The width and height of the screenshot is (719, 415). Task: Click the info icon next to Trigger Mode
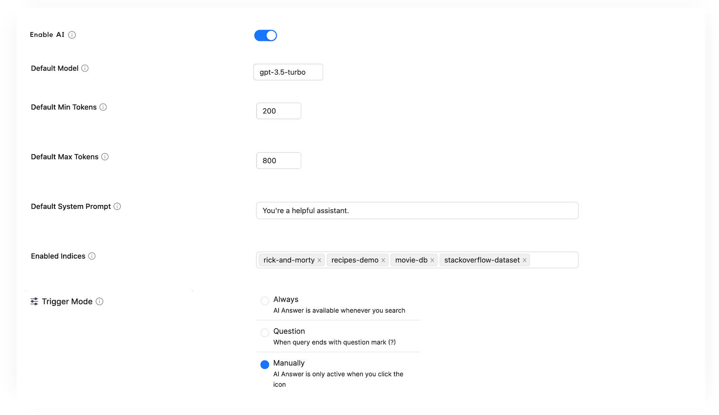point(100,301)
